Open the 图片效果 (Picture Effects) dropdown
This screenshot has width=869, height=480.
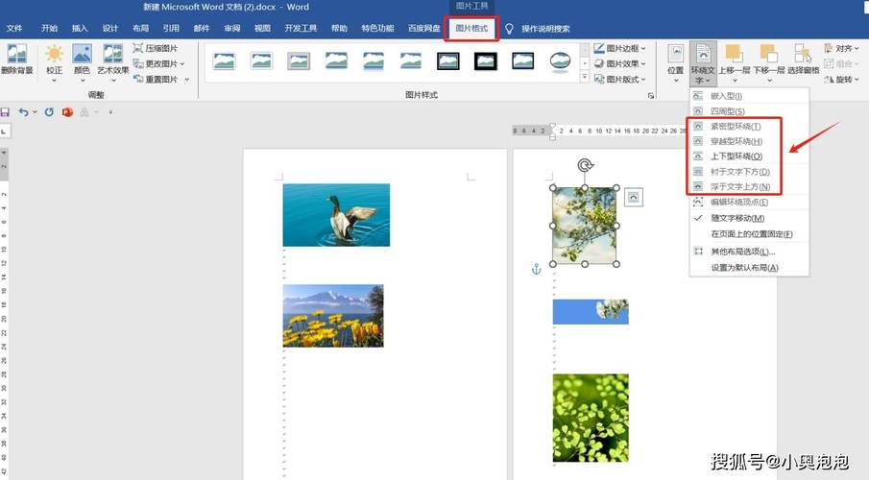click(x=619, y=63)
